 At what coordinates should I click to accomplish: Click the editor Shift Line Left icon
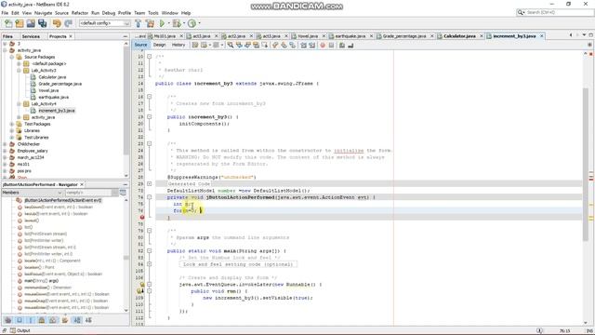pos(304,46)
